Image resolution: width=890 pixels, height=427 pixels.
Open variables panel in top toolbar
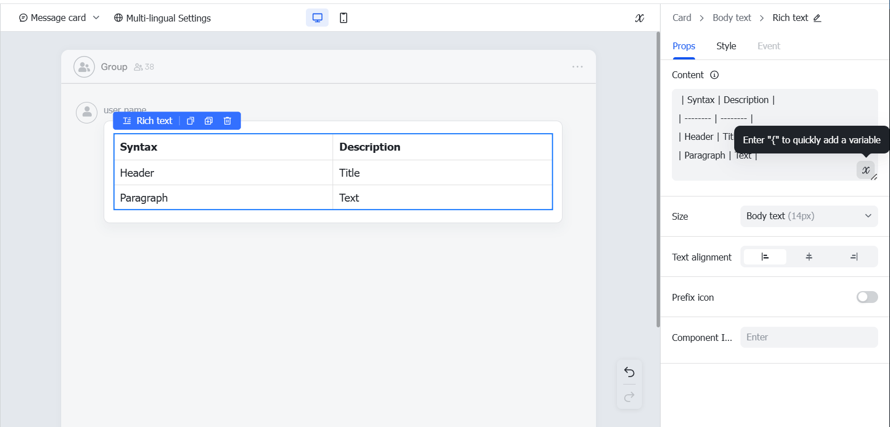(x=639, y=18)
